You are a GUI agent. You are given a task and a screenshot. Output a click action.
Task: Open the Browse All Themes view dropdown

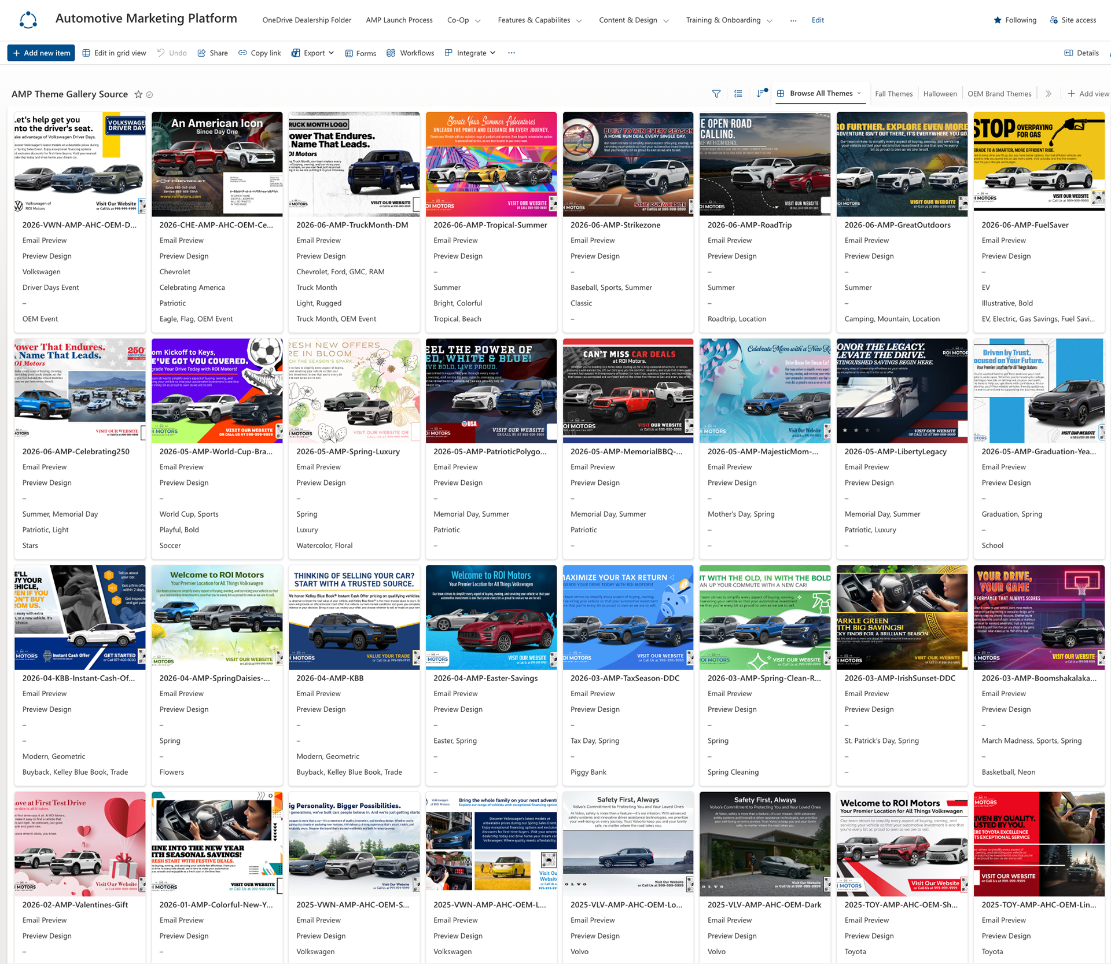pos(819,93)
